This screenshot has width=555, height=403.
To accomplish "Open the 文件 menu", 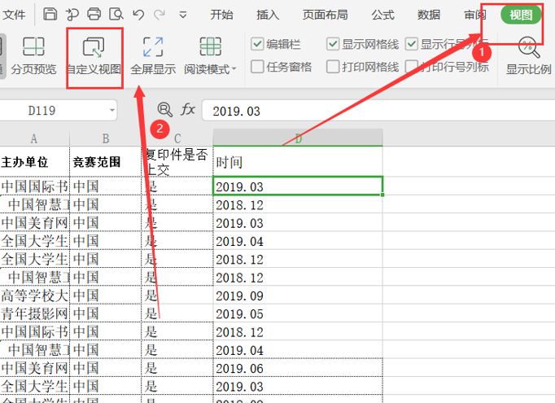I will [x=14, y=15].
